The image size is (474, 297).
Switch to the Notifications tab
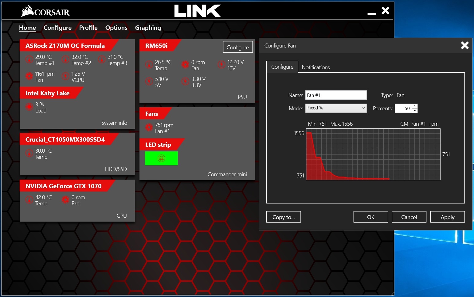coord(315,67)
